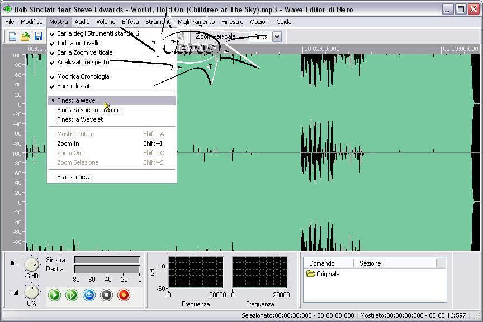Click the Originale folder icon in history

coord(310,273)
